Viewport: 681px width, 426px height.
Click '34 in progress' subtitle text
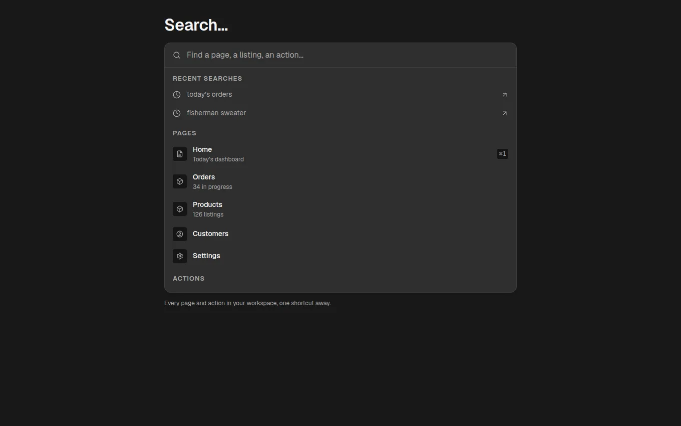click(x=212, y=187)
